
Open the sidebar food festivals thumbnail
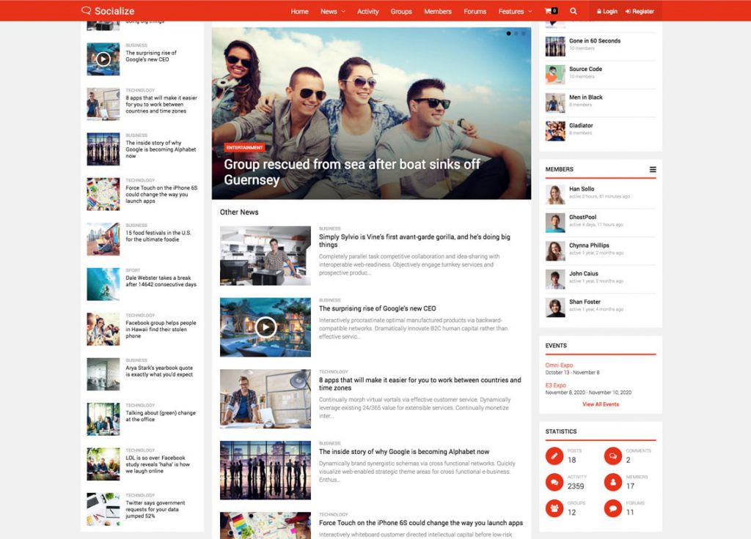[x=103, y=239]
